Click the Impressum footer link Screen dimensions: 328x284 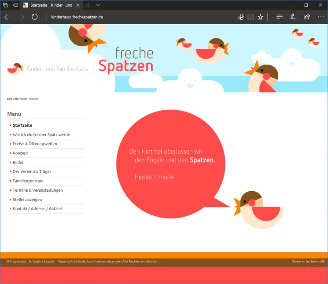click(17, 262)
